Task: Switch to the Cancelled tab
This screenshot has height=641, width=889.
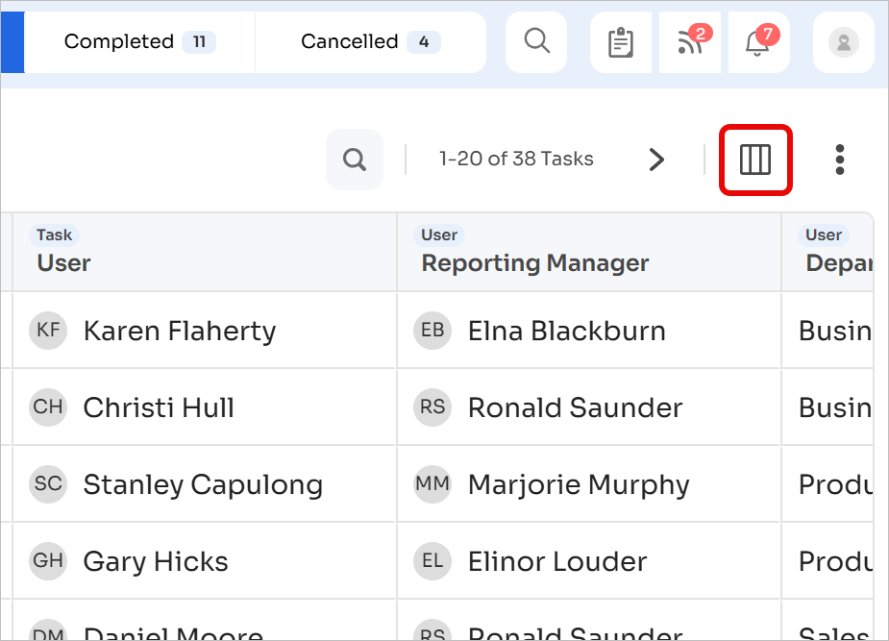Action: pos(371,42)
